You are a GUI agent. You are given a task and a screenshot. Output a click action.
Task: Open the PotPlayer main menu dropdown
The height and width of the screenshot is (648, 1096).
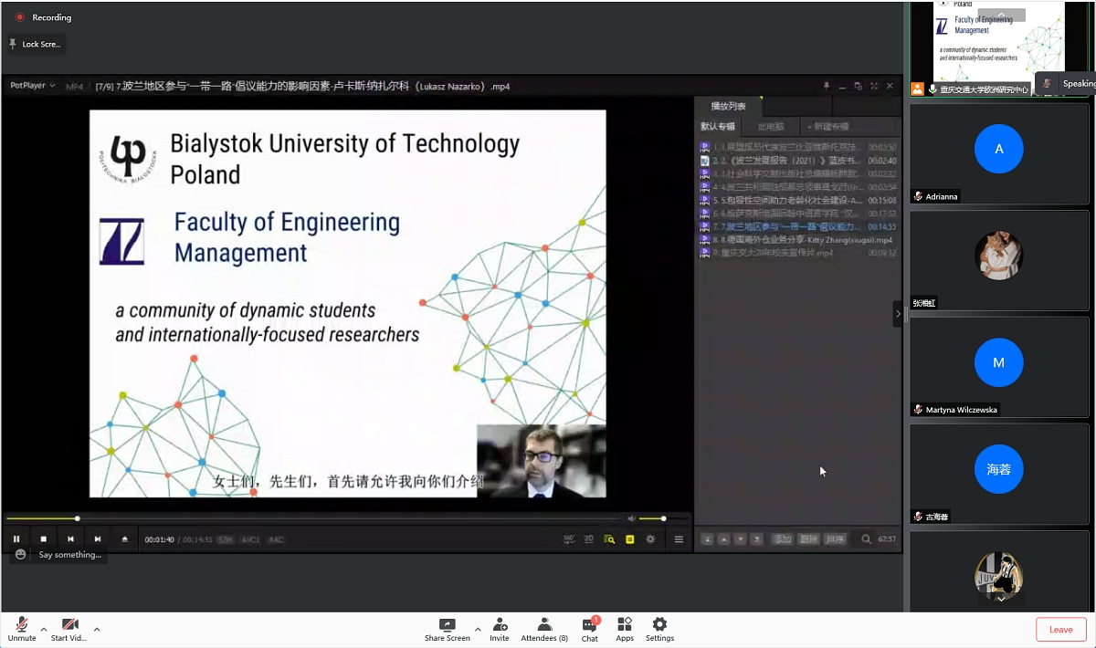(x=33, y=86)
